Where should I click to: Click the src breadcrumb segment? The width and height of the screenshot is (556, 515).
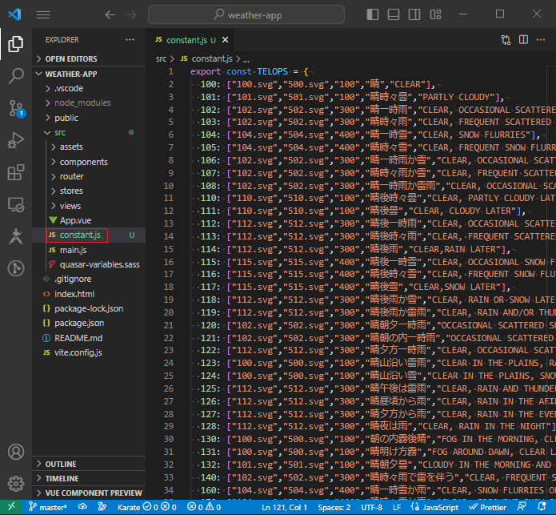(161, 59)
